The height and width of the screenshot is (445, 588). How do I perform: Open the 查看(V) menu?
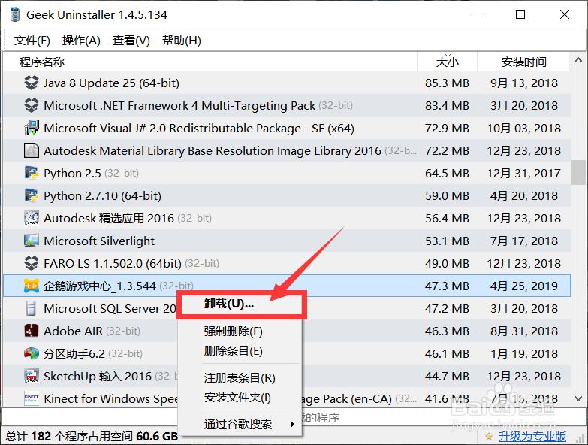point(131,40)
